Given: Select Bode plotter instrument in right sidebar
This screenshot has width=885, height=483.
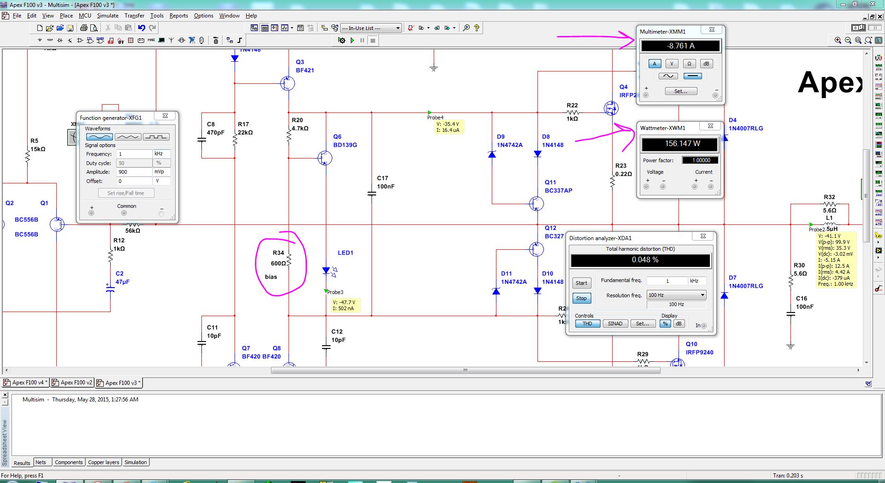Looking at the screenshot, I should click(x=879, y=106).
